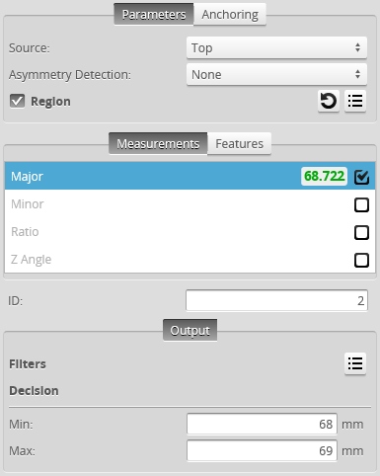The height and width of the screenshot is (476, 380).
Task: Select the Parameters tab
Action: [154, 14]
